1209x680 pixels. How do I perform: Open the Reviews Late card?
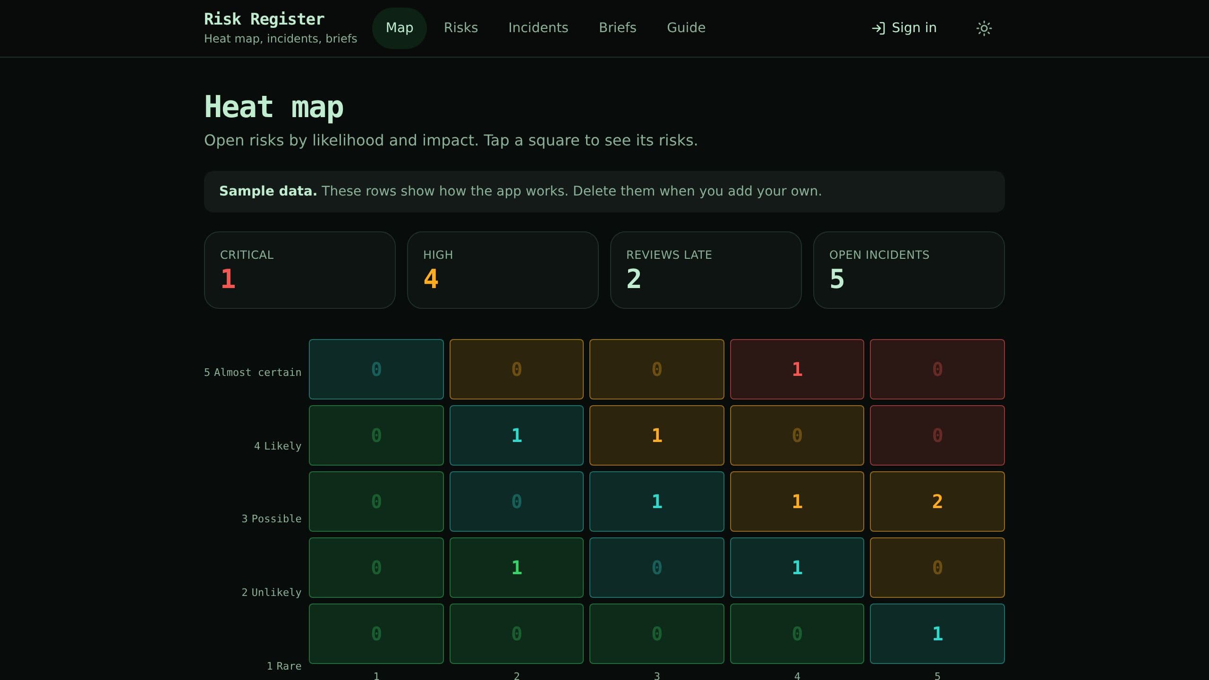point(706,270)
